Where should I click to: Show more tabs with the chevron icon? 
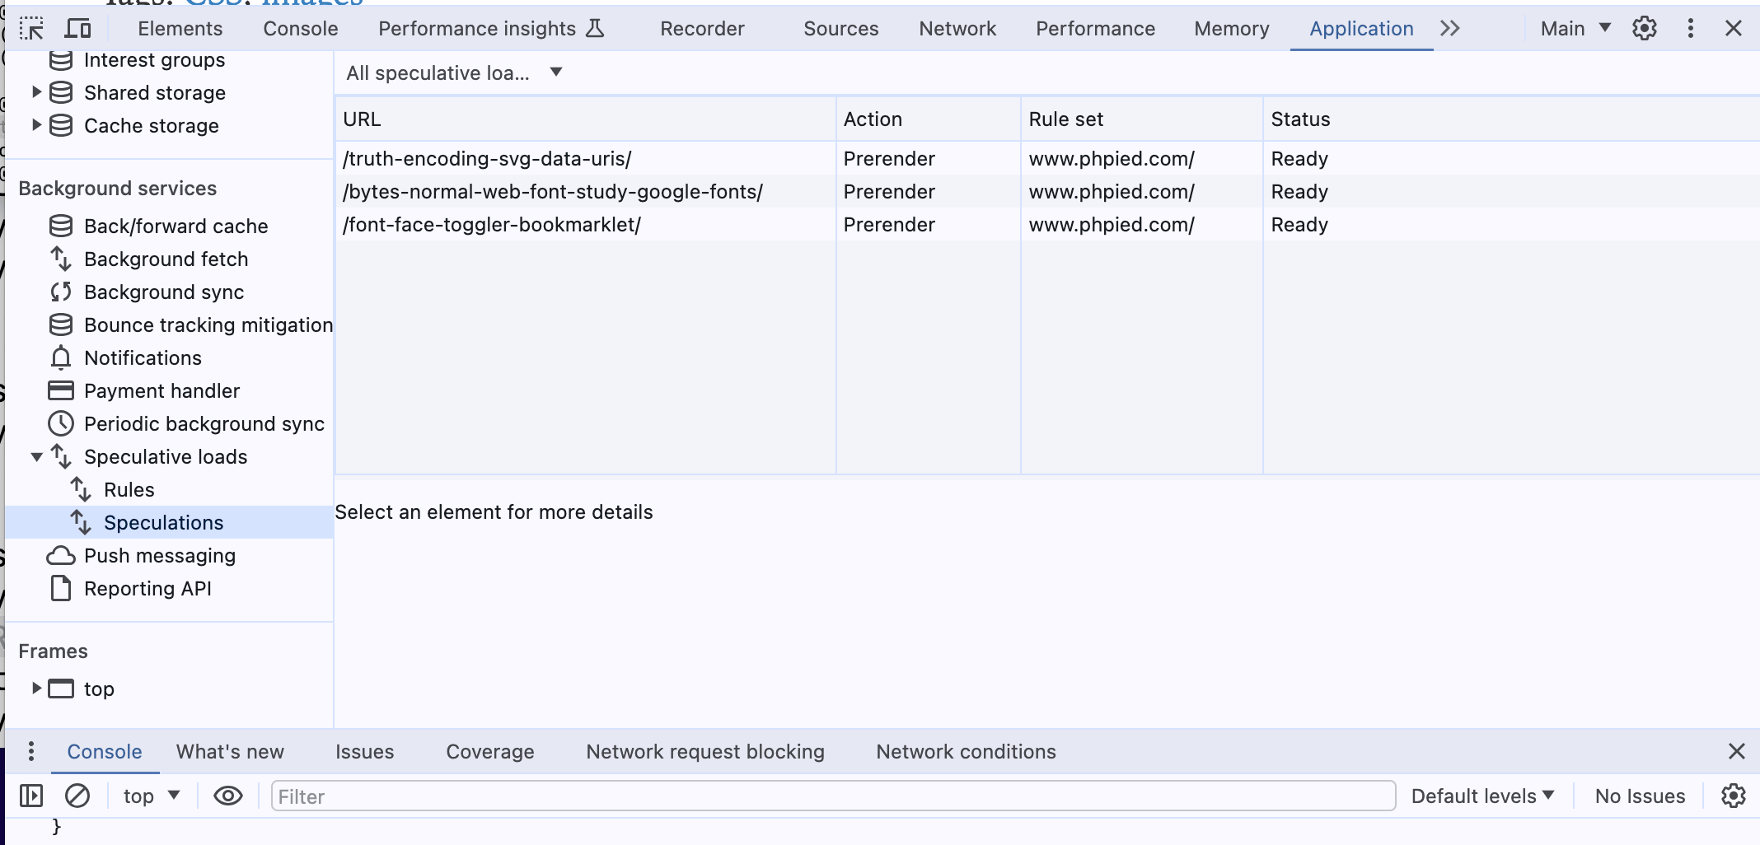tap(1450, 29)
